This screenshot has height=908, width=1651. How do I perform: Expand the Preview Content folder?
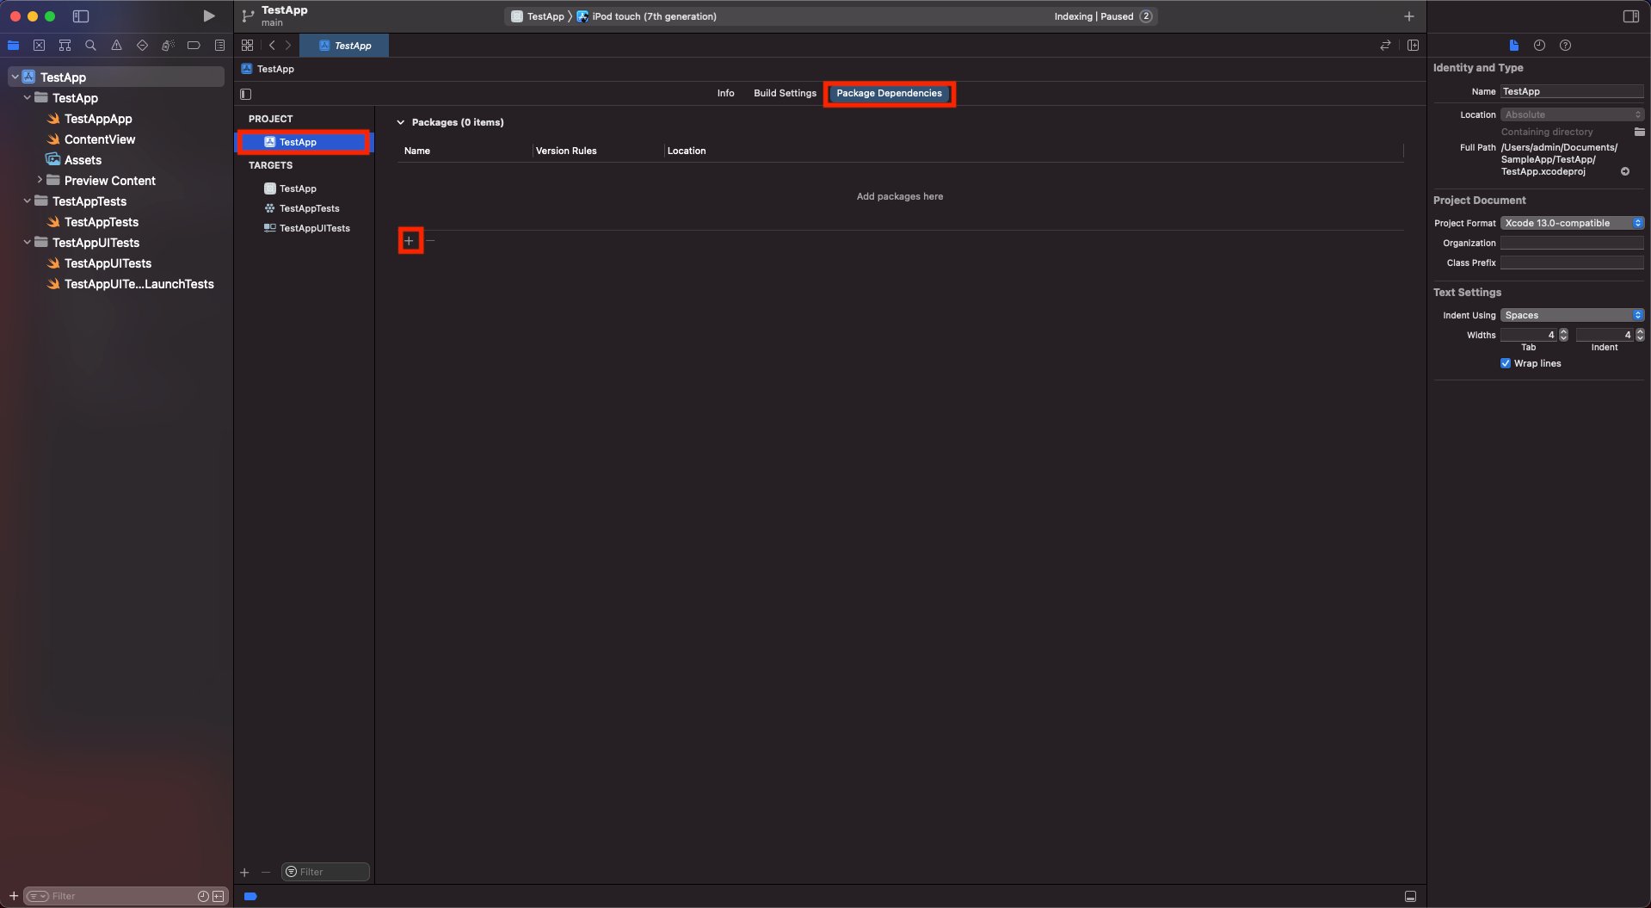coord(39,180)
